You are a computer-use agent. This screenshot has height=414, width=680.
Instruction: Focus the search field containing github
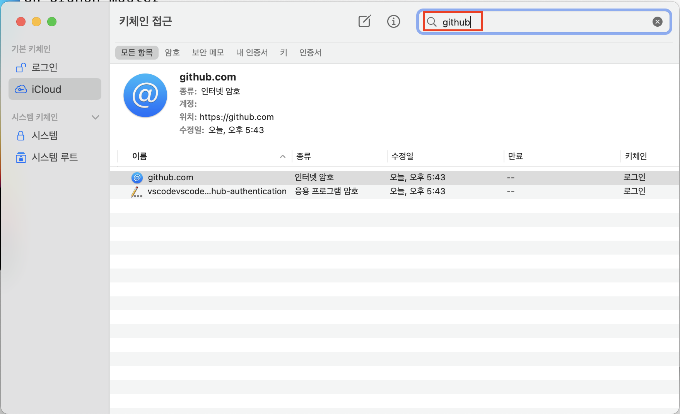(544, 22)
